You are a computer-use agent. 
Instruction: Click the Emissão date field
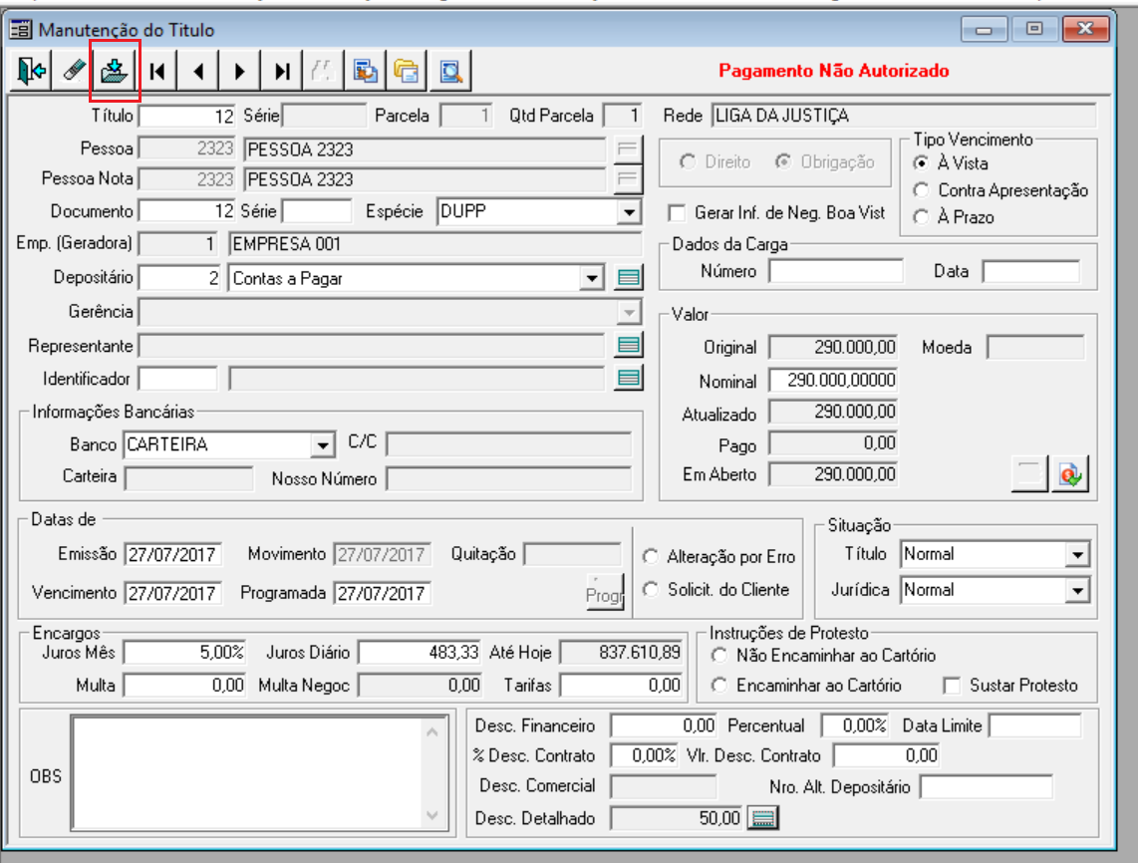point(172,555)
